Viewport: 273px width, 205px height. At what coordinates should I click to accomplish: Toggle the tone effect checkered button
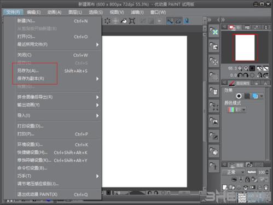pos(247,96)
